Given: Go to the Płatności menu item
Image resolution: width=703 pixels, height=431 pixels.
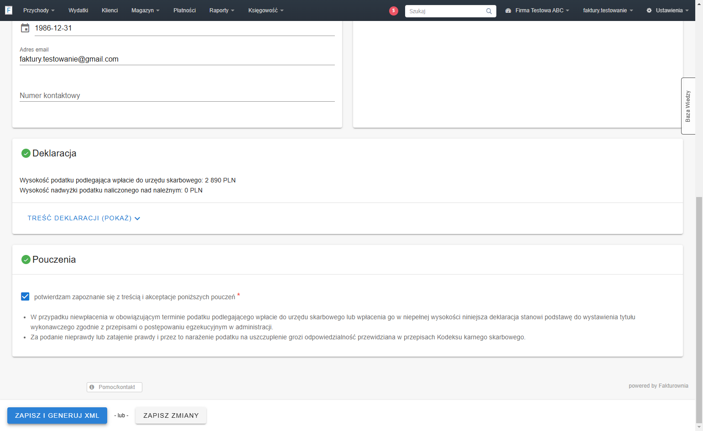Looking at the screenshot, I should (185, 10).
